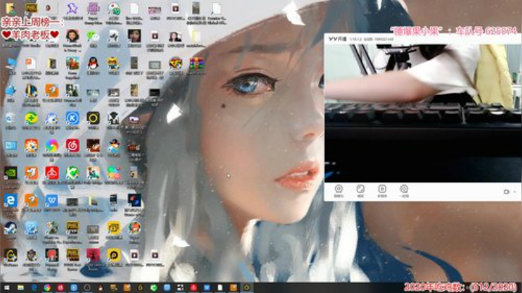Open the purple star desktop shortcut in top row
522x293 pixels.
point(72,9)
